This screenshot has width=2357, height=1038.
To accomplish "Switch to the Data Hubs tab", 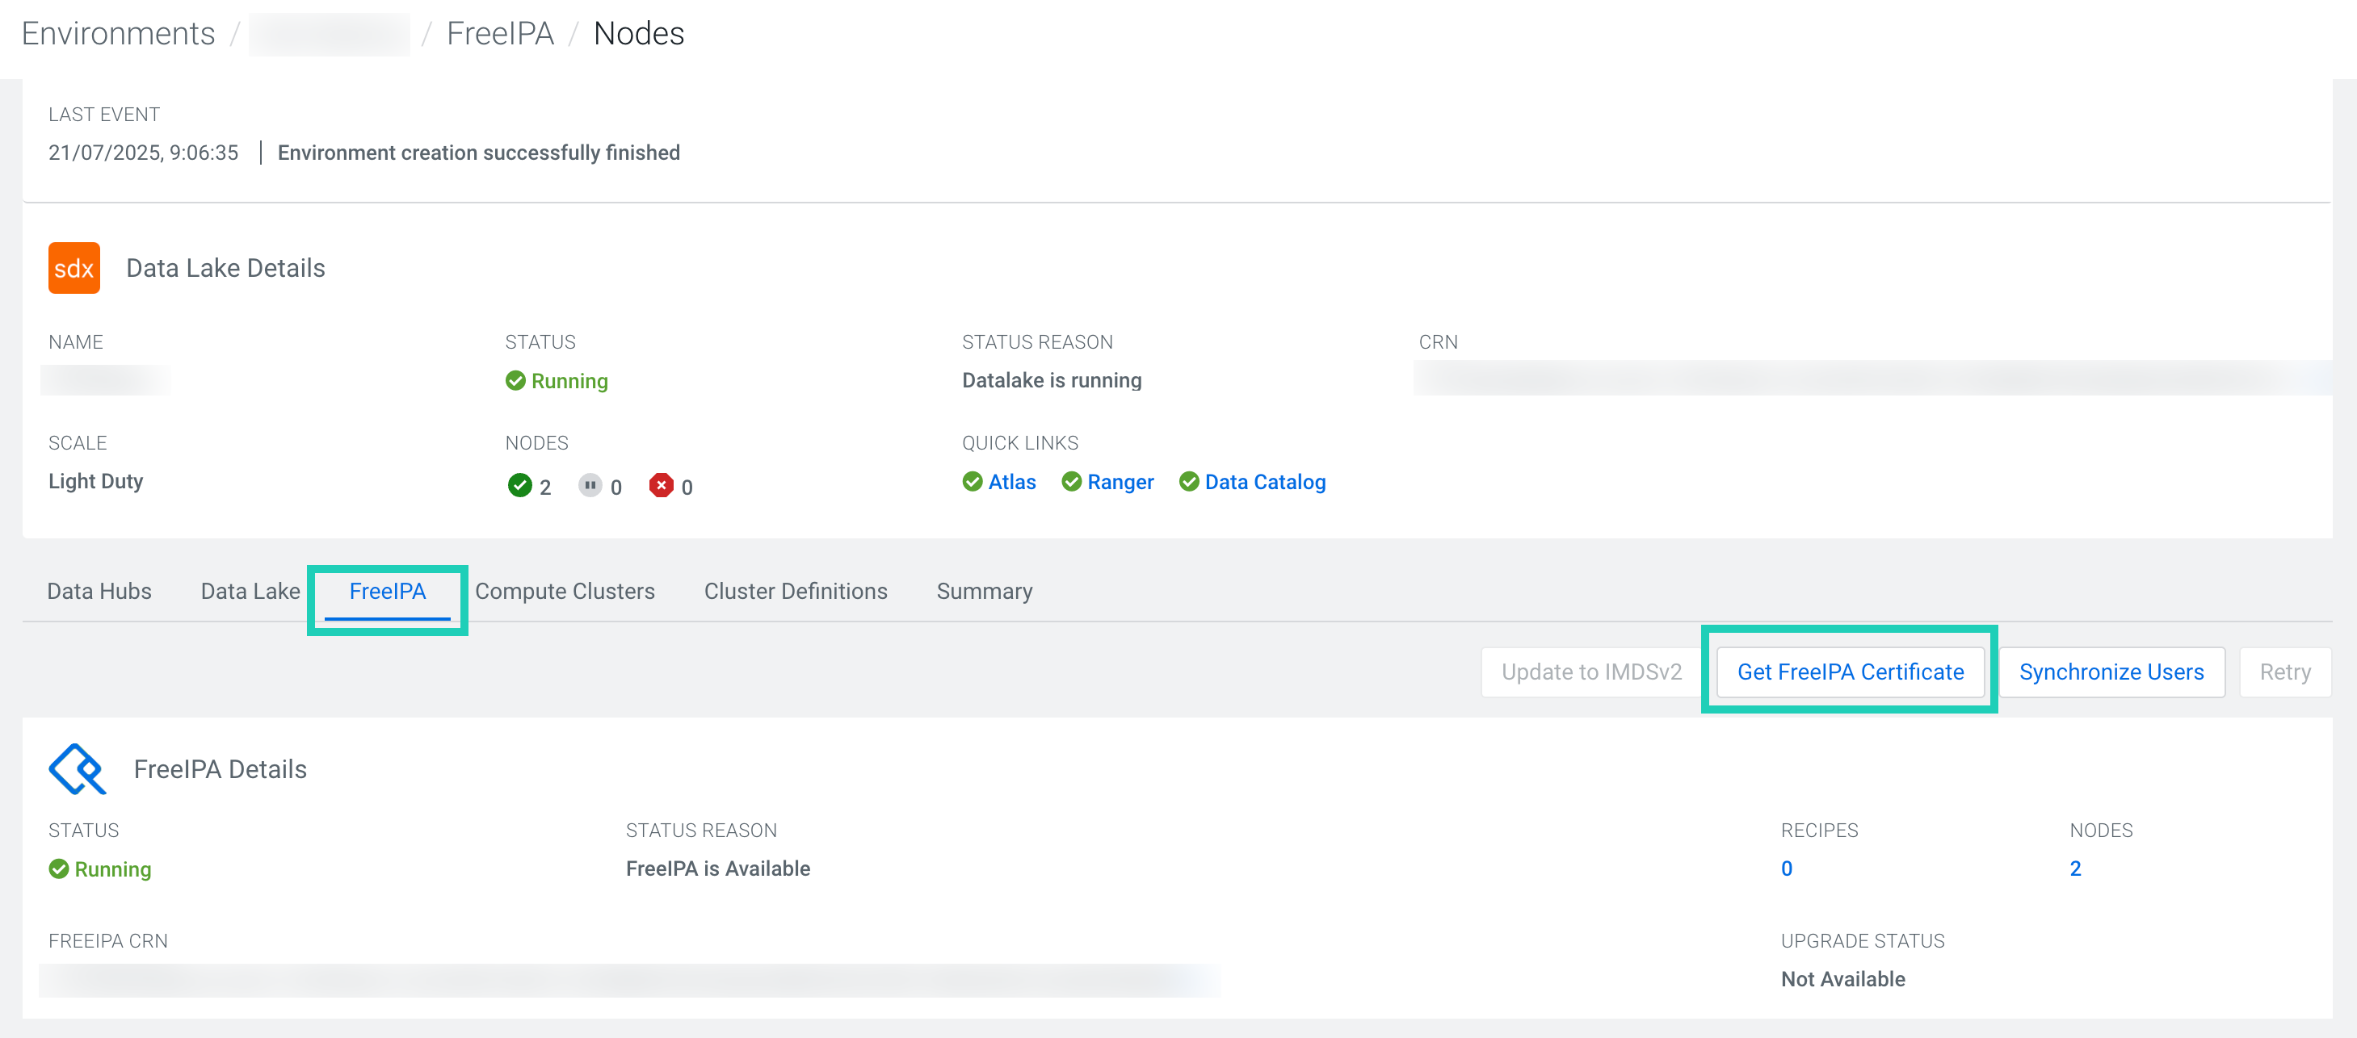I will click(x=99, y=592).
